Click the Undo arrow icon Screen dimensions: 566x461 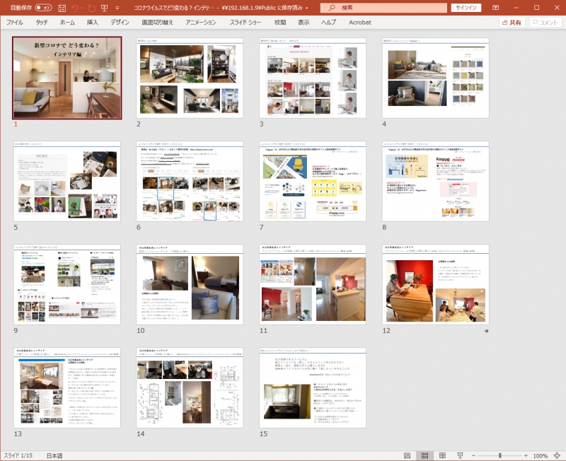(76, 8)
